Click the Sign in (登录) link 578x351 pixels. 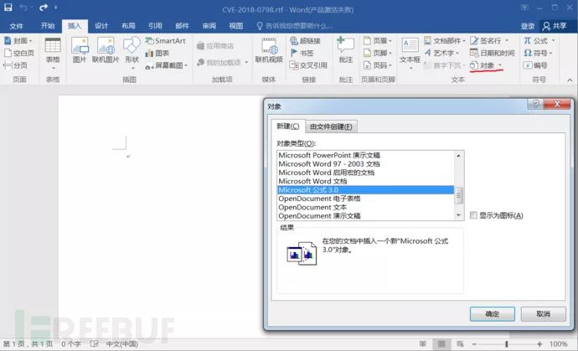(x=528, y=26)
